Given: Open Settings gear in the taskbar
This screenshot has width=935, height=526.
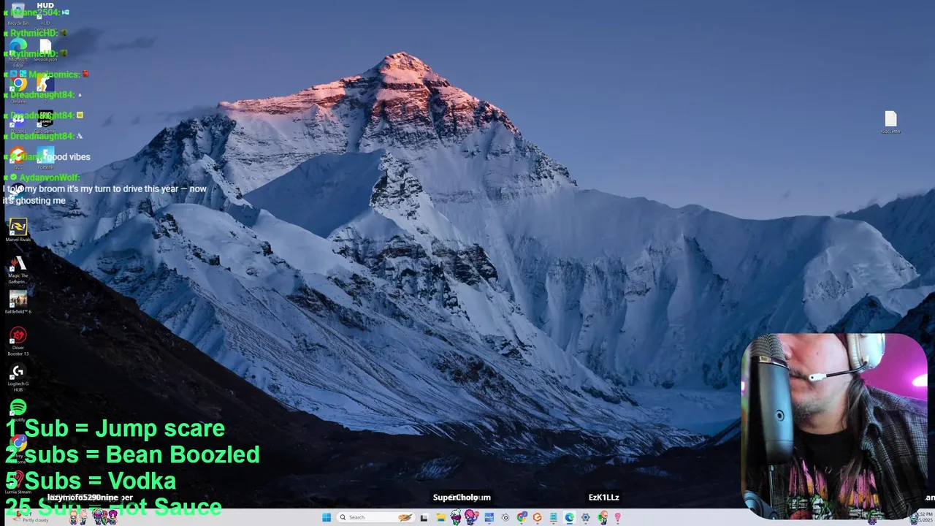Looking at the screenshot, I should 586,517.
